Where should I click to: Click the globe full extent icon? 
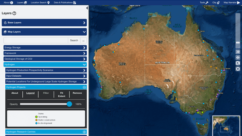point(238,63)
